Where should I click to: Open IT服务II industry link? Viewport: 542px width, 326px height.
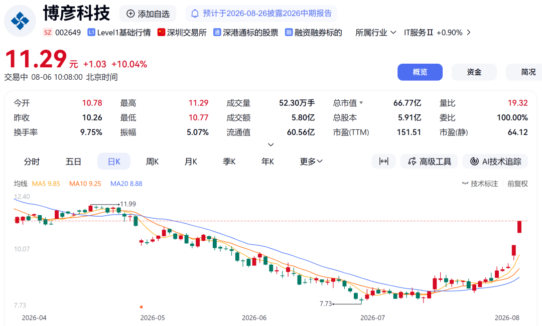point(419,33)
